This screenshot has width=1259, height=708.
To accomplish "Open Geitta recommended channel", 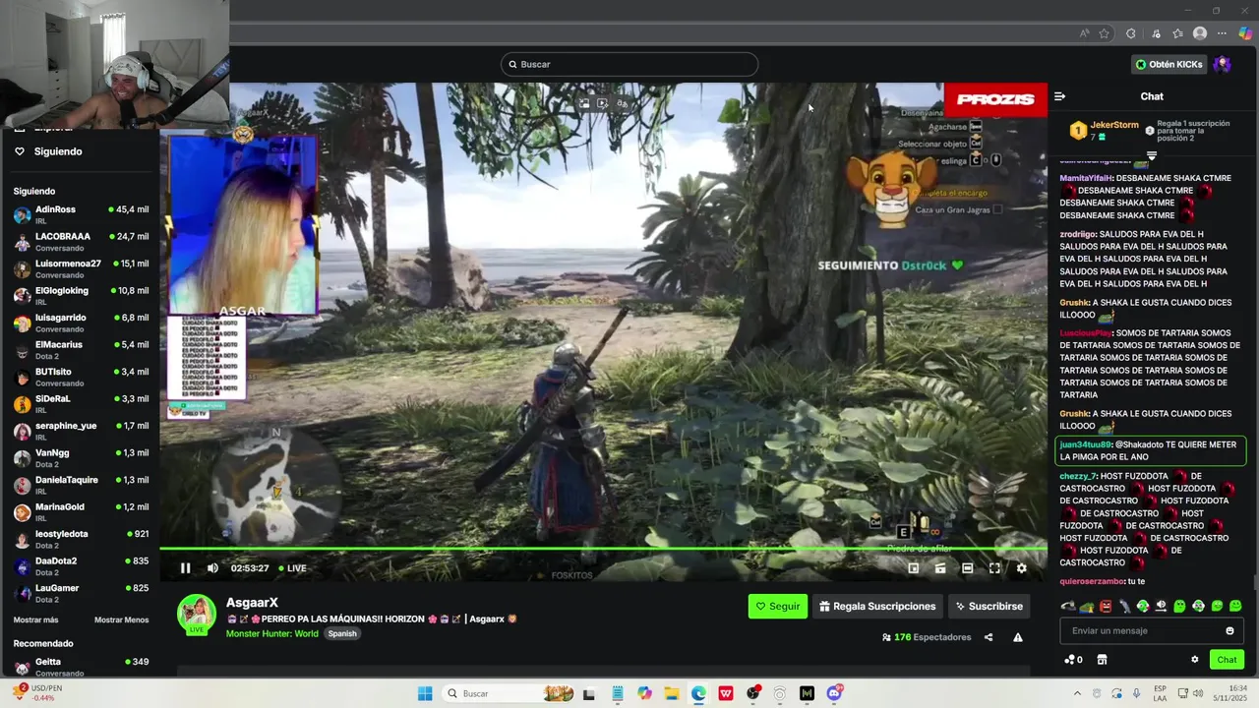I will [x=81, y=667].
